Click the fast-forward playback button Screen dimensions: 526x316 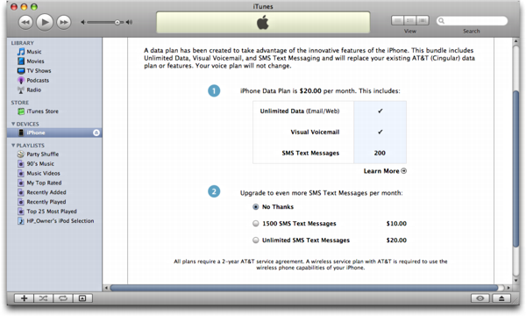pyautogui.click(x=63, y=22)
